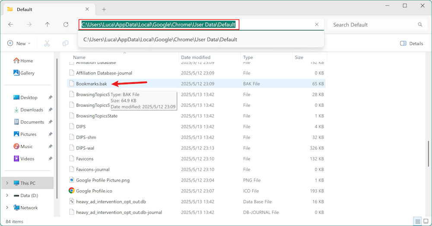Select the Bookmarks.bak file
This screenshot has width=432, height=226.
pos(196,83)
